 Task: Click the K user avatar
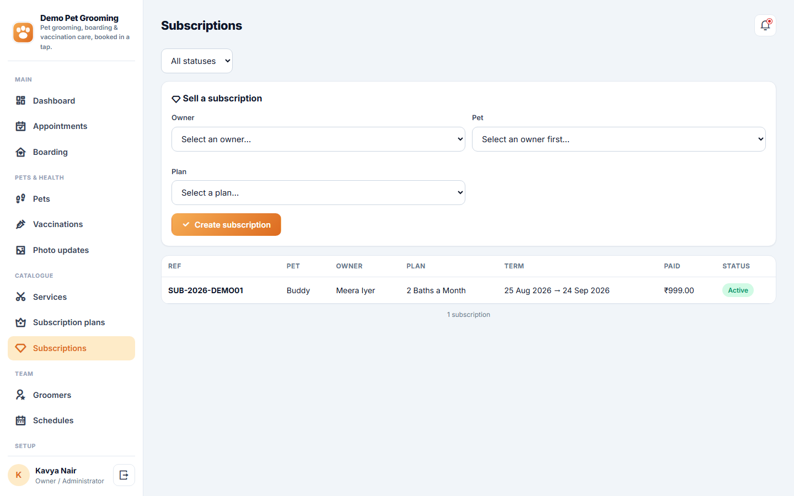tap(19, 475)
